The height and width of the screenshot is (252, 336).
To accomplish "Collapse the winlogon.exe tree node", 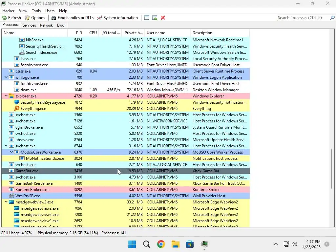I will click(x=6, y=77).
